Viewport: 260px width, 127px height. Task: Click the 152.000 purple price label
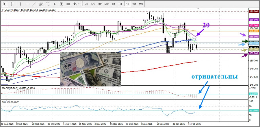(x=254, y=53)
